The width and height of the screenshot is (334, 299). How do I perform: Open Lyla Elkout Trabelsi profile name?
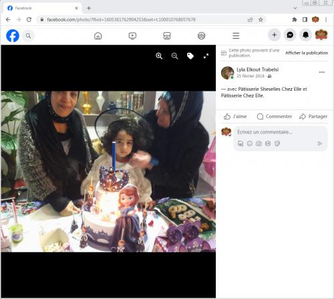[258, 69]
